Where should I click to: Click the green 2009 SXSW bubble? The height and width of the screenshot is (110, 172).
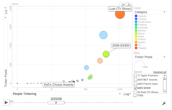[x=106, y=54]
